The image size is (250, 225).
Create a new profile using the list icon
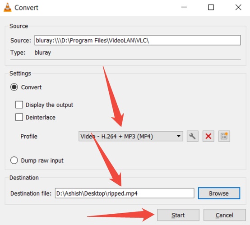tap(224, 136)
